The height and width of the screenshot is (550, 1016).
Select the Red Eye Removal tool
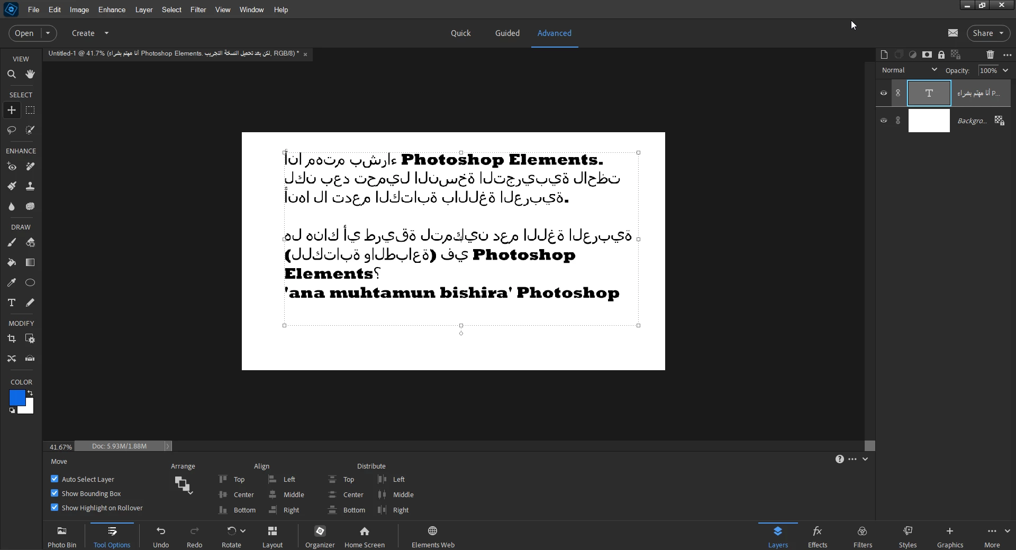point(12,167)
